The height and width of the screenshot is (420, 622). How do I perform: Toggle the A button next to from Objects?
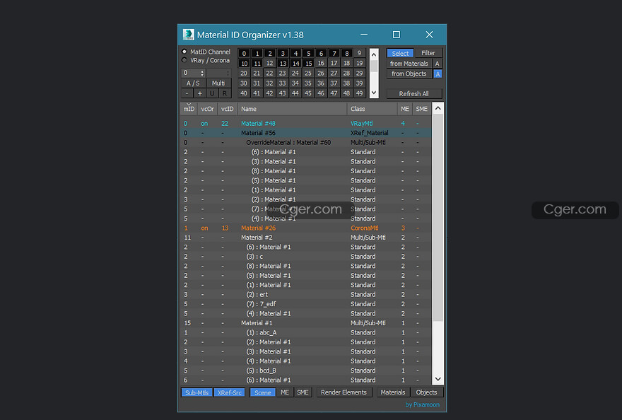click(437, 74)
